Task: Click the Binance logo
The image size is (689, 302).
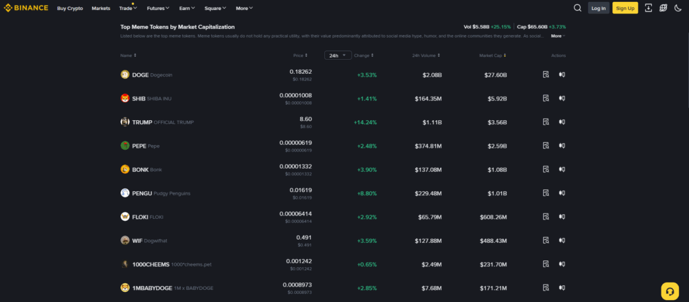Action: (26, 8)
